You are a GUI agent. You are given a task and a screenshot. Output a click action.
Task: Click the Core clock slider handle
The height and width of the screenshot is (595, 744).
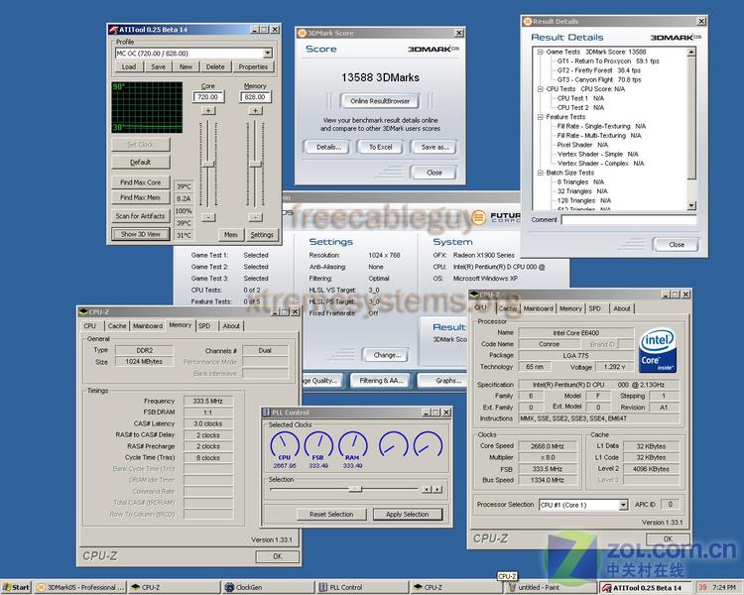208,164
